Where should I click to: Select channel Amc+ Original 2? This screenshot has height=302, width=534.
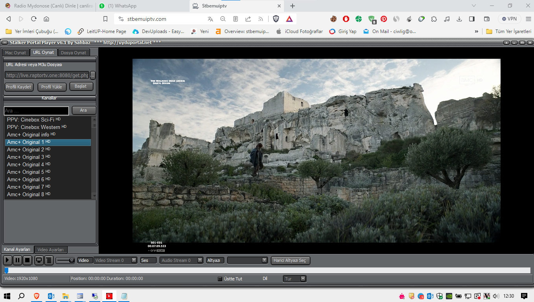[48, 149]
